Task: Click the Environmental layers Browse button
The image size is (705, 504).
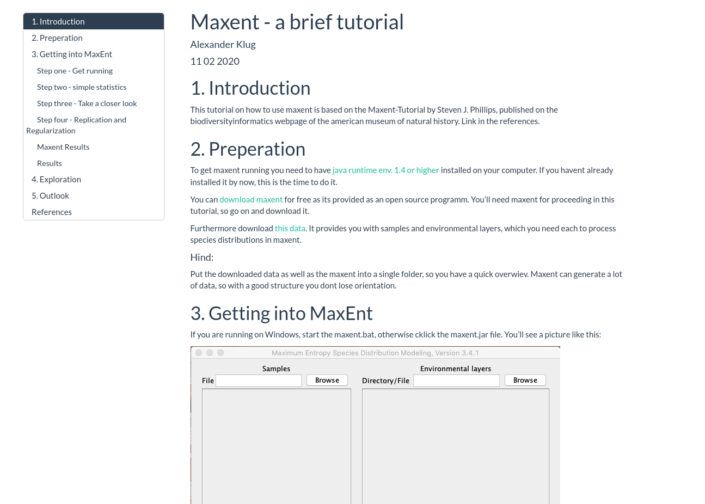Action: (525, 380)
